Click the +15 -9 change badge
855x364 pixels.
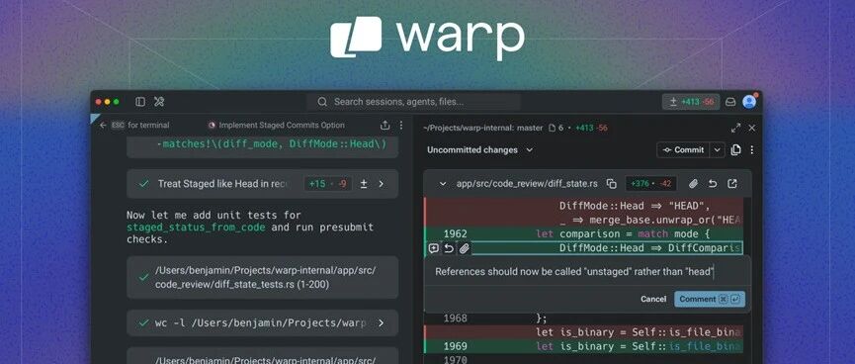[x=328, y=184]
